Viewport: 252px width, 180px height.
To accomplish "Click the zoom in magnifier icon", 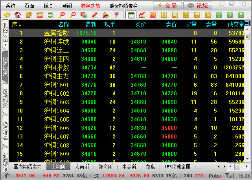I will [62, 15].
